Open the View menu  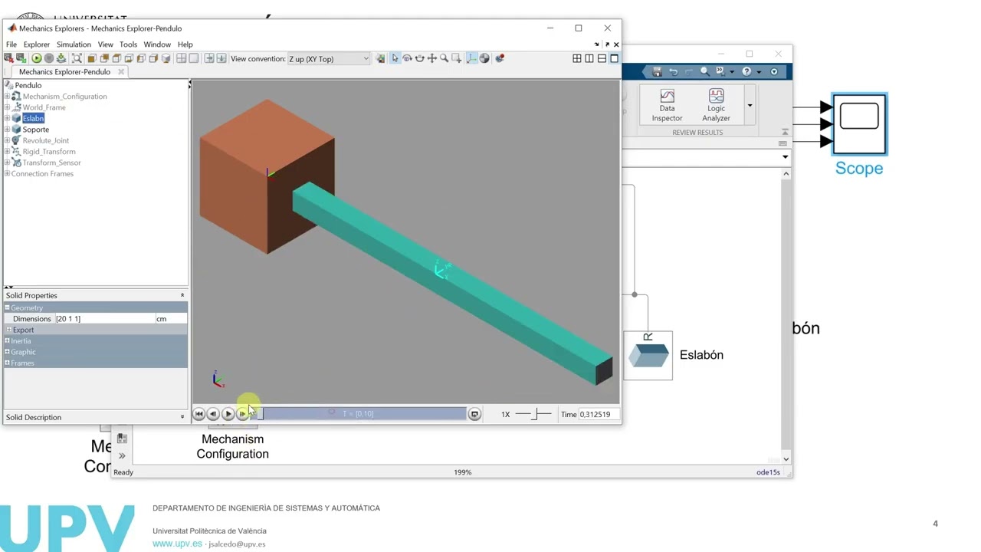coord(105,44)
